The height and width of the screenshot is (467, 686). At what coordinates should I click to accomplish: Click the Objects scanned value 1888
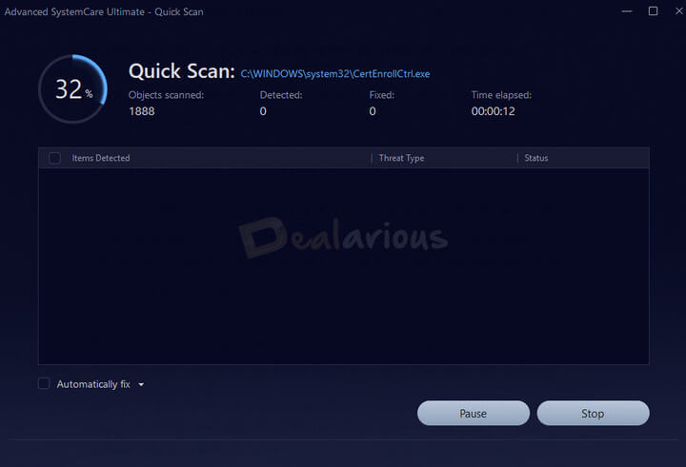[x=142, y=111]
